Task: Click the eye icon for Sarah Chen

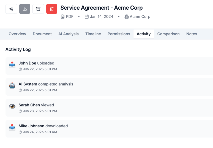Action: [x=12, y=106]
